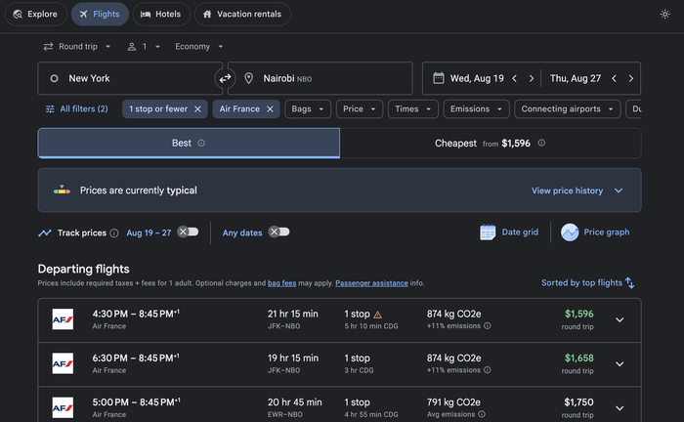
Task: Open the Round trip dropdown
Action: pos(77,47)
